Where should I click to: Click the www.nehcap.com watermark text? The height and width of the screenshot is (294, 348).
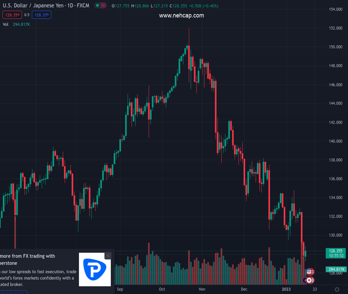pyautogui.click(x=181, y=16)
